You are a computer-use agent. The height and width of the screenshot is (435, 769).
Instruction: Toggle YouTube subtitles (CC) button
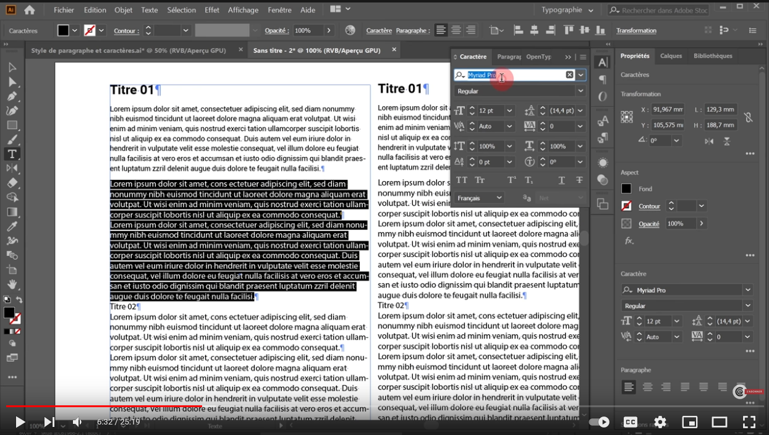coord(630,422)
